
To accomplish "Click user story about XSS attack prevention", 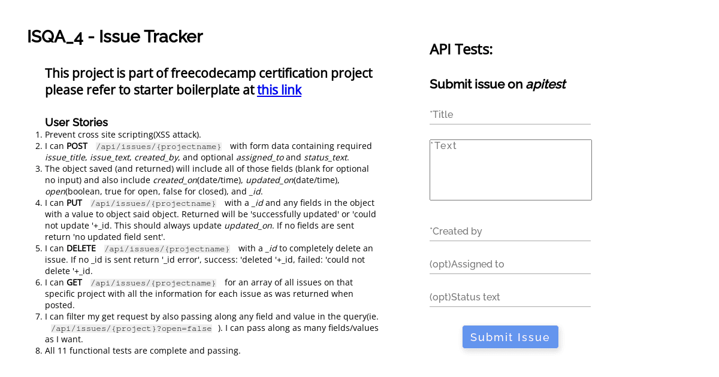I will (123, 135).
